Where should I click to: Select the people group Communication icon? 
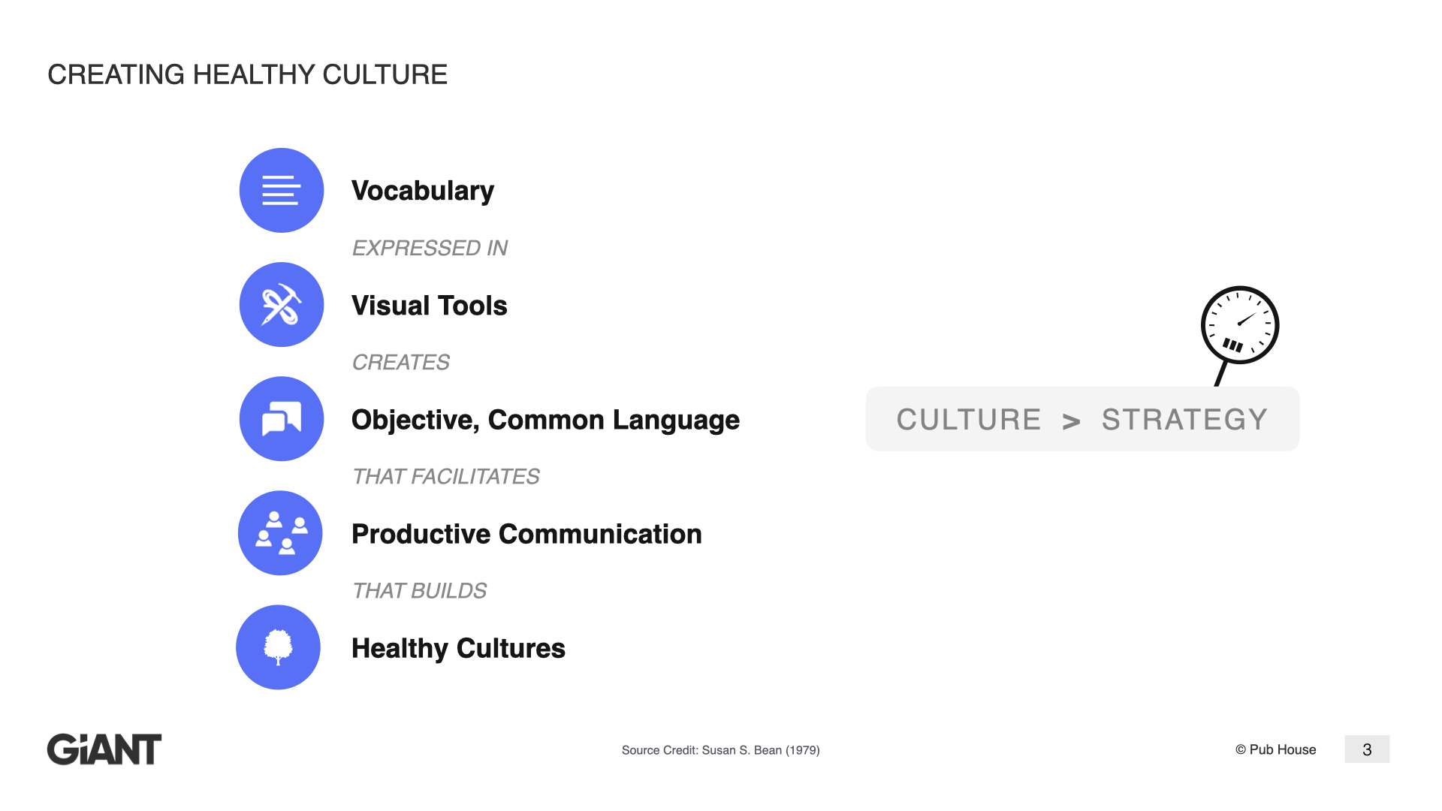pyautogui.click(x=280, y=533)
